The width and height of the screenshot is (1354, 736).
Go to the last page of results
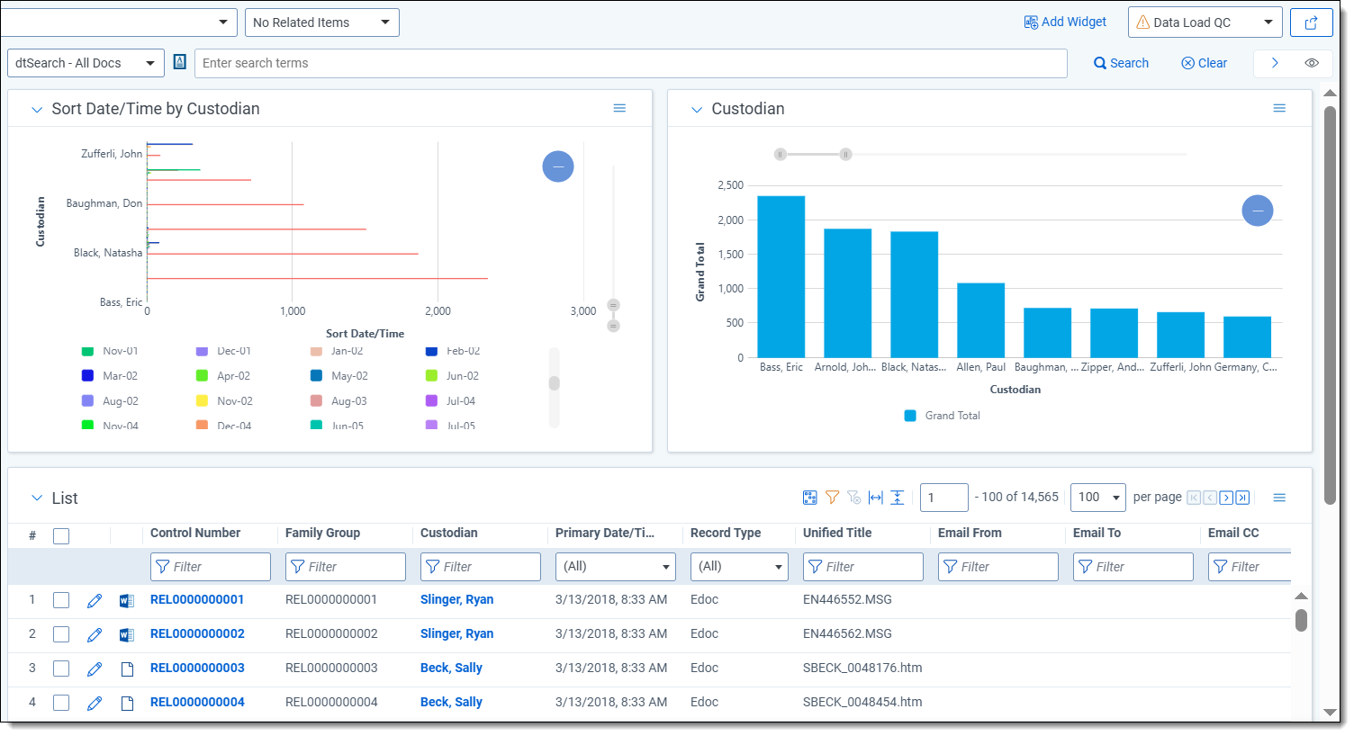1242,498
